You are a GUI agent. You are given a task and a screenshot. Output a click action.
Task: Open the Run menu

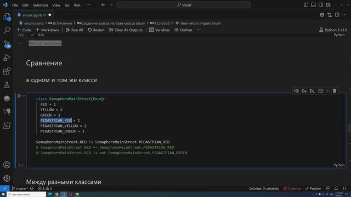(x=77, y=5)
